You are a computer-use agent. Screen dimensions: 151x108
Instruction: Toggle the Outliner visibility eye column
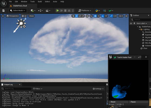pyautogui.click(x=131, y=24)
